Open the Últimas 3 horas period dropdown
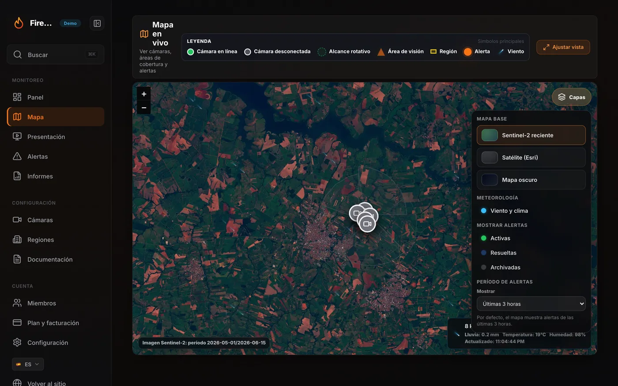This screenshot has width=618, height=386. pos(531,304)
